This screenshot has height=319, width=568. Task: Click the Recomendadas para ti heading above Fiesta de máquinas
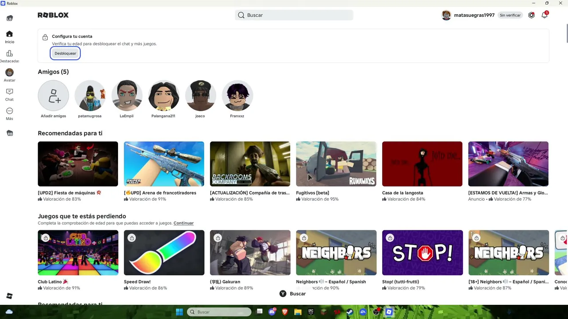point(70,133)
